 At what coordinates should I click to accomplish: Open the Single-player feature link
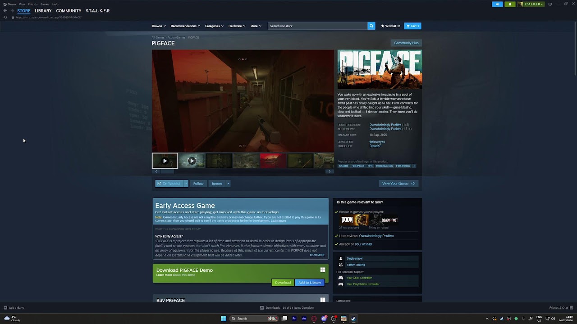pyautogui.click(x=355, y=259)
